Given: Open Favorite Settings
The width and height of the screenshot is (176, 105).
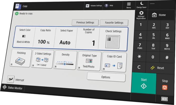Looking at the screenshot, I should click(114, 23).
